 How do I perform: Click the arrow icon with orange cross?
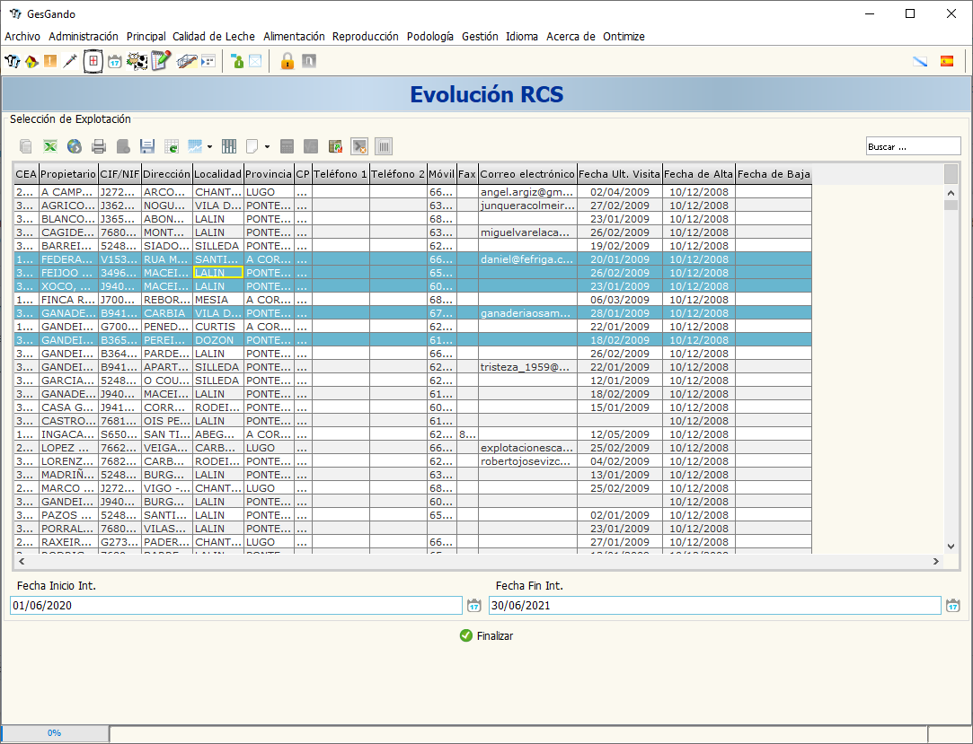(x=359, y=146)
